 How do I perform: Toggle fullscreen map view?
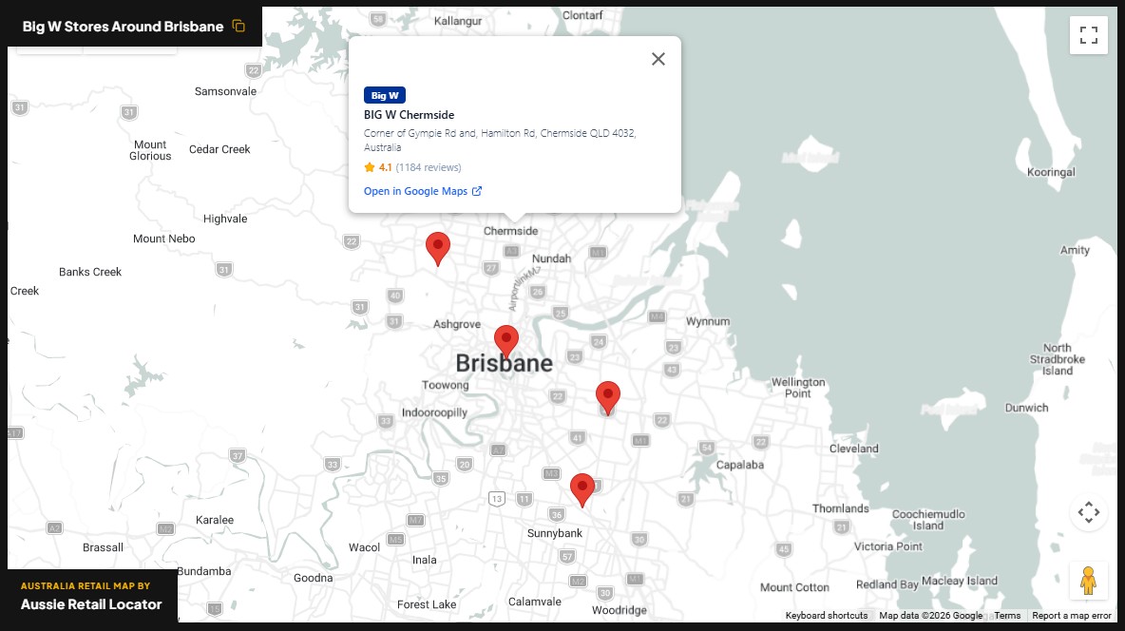click(x=1088, y=34)
